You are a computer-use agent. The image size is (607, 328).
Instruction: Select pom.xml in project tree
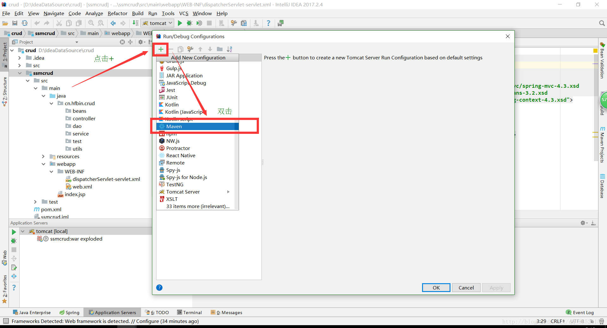point(47,209)
